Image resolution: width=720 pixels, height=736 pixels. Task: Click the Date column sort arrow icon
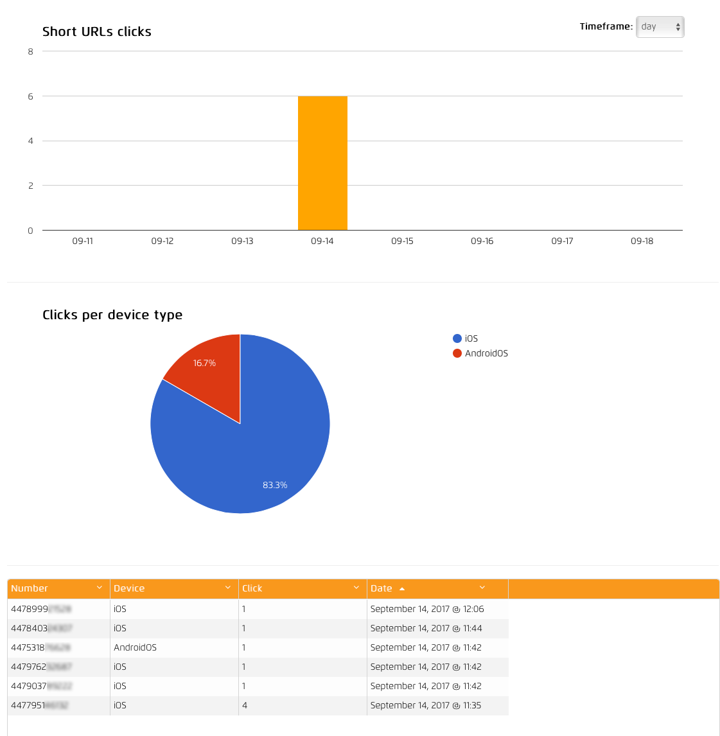tap(402, 588)
